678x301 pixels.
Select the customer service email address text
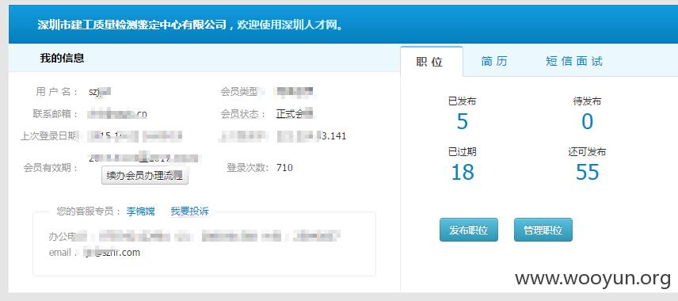(x=112, y=253)
